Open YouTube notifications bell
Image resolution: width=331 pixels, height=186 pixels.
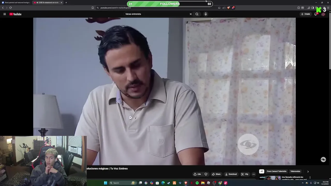(316, 14)
